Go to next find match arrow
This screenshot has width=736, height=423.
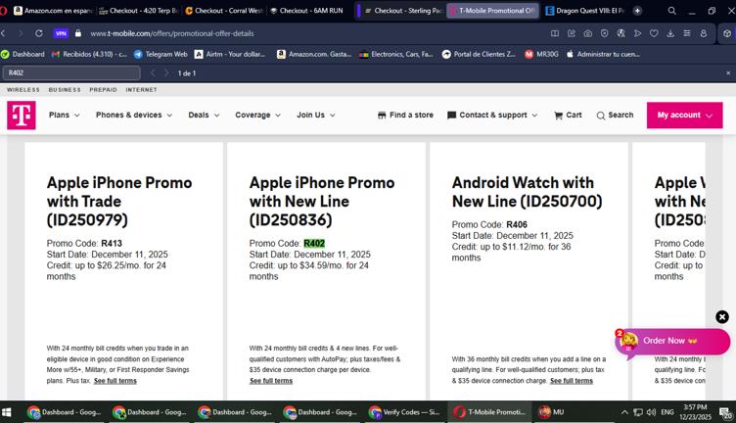(x=166, y=73)
